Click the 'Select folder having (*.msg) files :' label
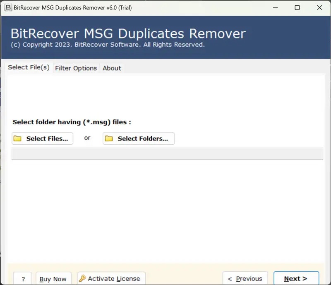Screen dimensions: 331x285 [72, 122]
